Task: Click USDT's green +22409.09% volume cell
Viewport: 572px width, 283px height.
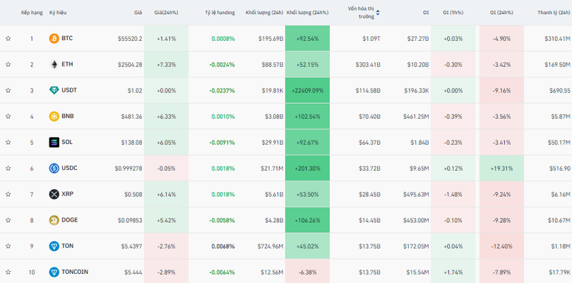Action: [x=307, y=90]
